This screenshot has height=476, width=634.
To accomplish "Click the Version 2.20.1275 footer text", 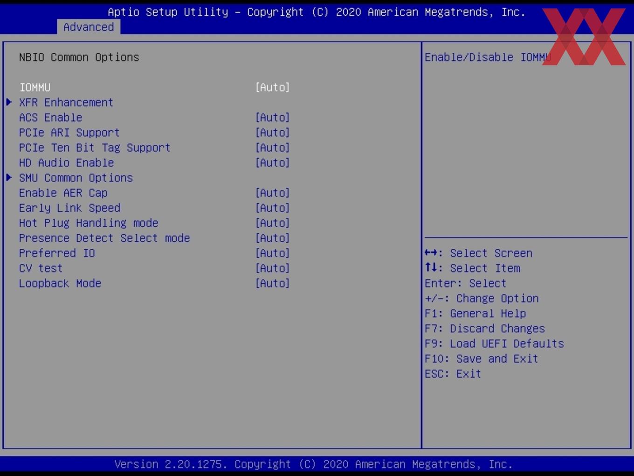I will tap(313, 464).
